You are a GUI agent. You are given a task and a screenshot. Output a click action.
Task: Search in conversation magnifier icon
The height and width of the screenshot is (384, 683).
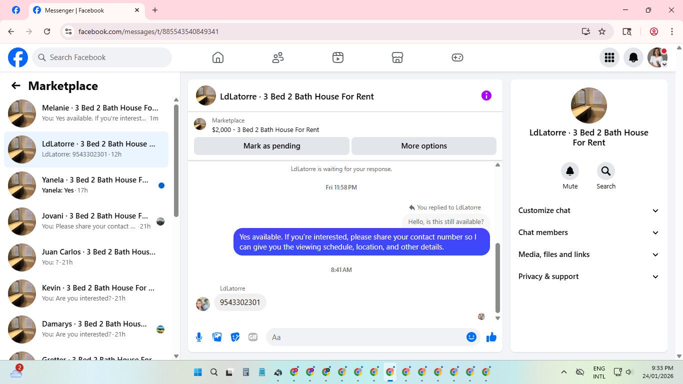(606, 171)
